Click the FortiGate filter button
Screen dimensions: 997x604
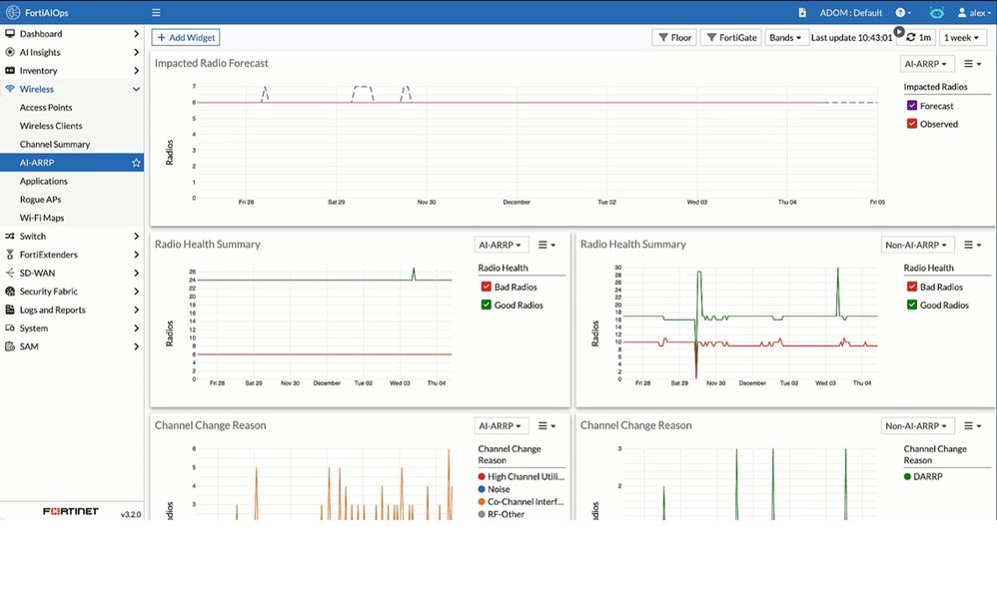pyautogui.click(x=731, y=38)
